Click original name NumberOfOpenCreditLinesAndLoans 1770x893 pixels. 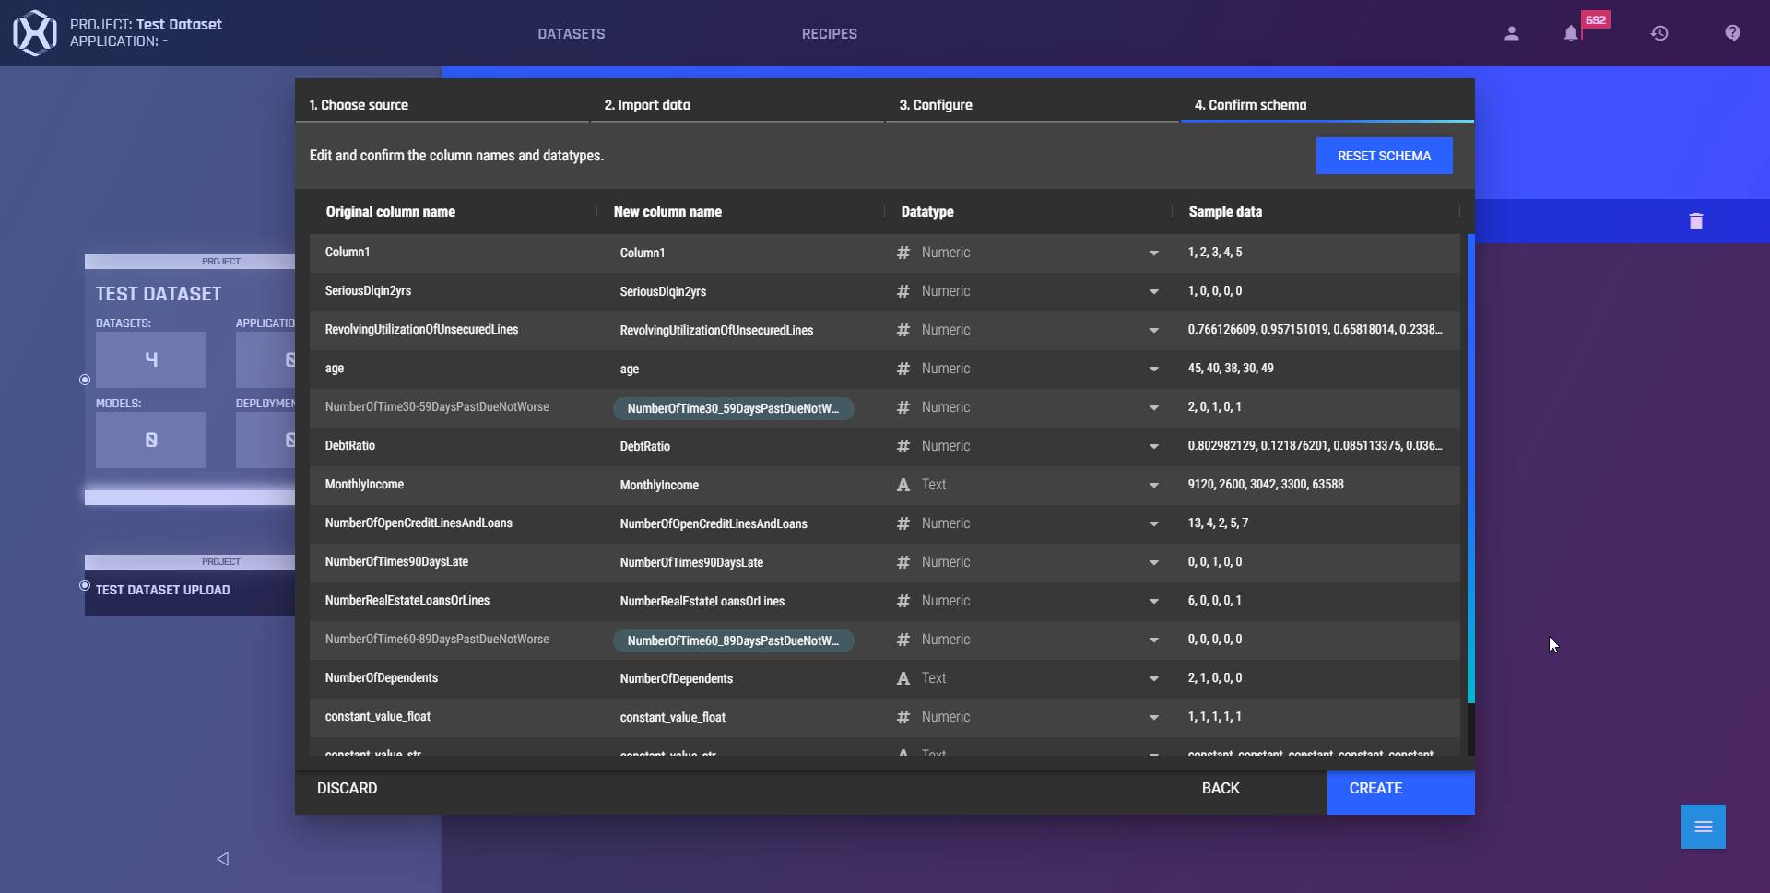(x=419, y=523)
